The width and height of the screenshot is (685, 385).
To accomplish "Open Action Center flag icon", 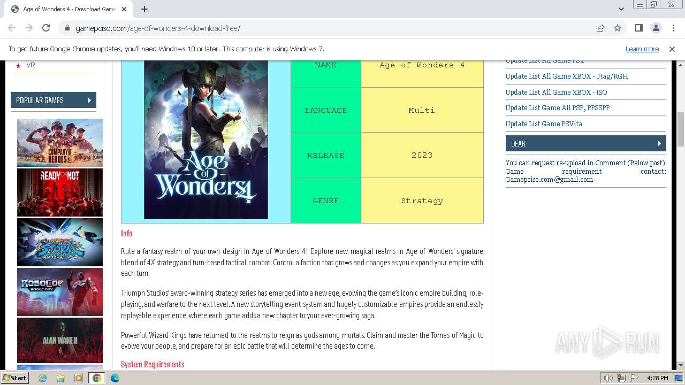I will point(634,378).
